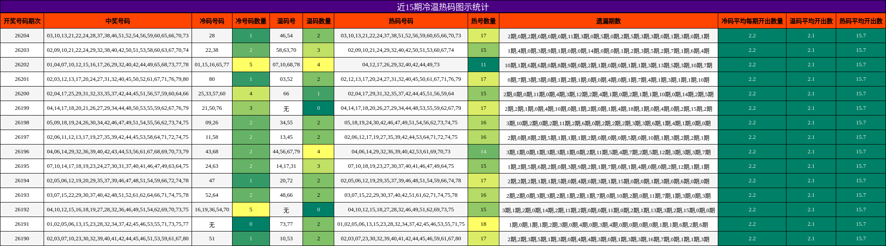The image size is (886, 246).
Task: Click the 温码号 column header
Action: point(286,21)
